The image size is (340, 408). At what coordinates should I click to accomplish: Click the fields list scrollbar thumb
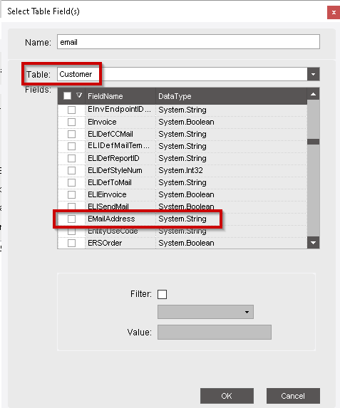pyautogui.click(x=313, y=142)
